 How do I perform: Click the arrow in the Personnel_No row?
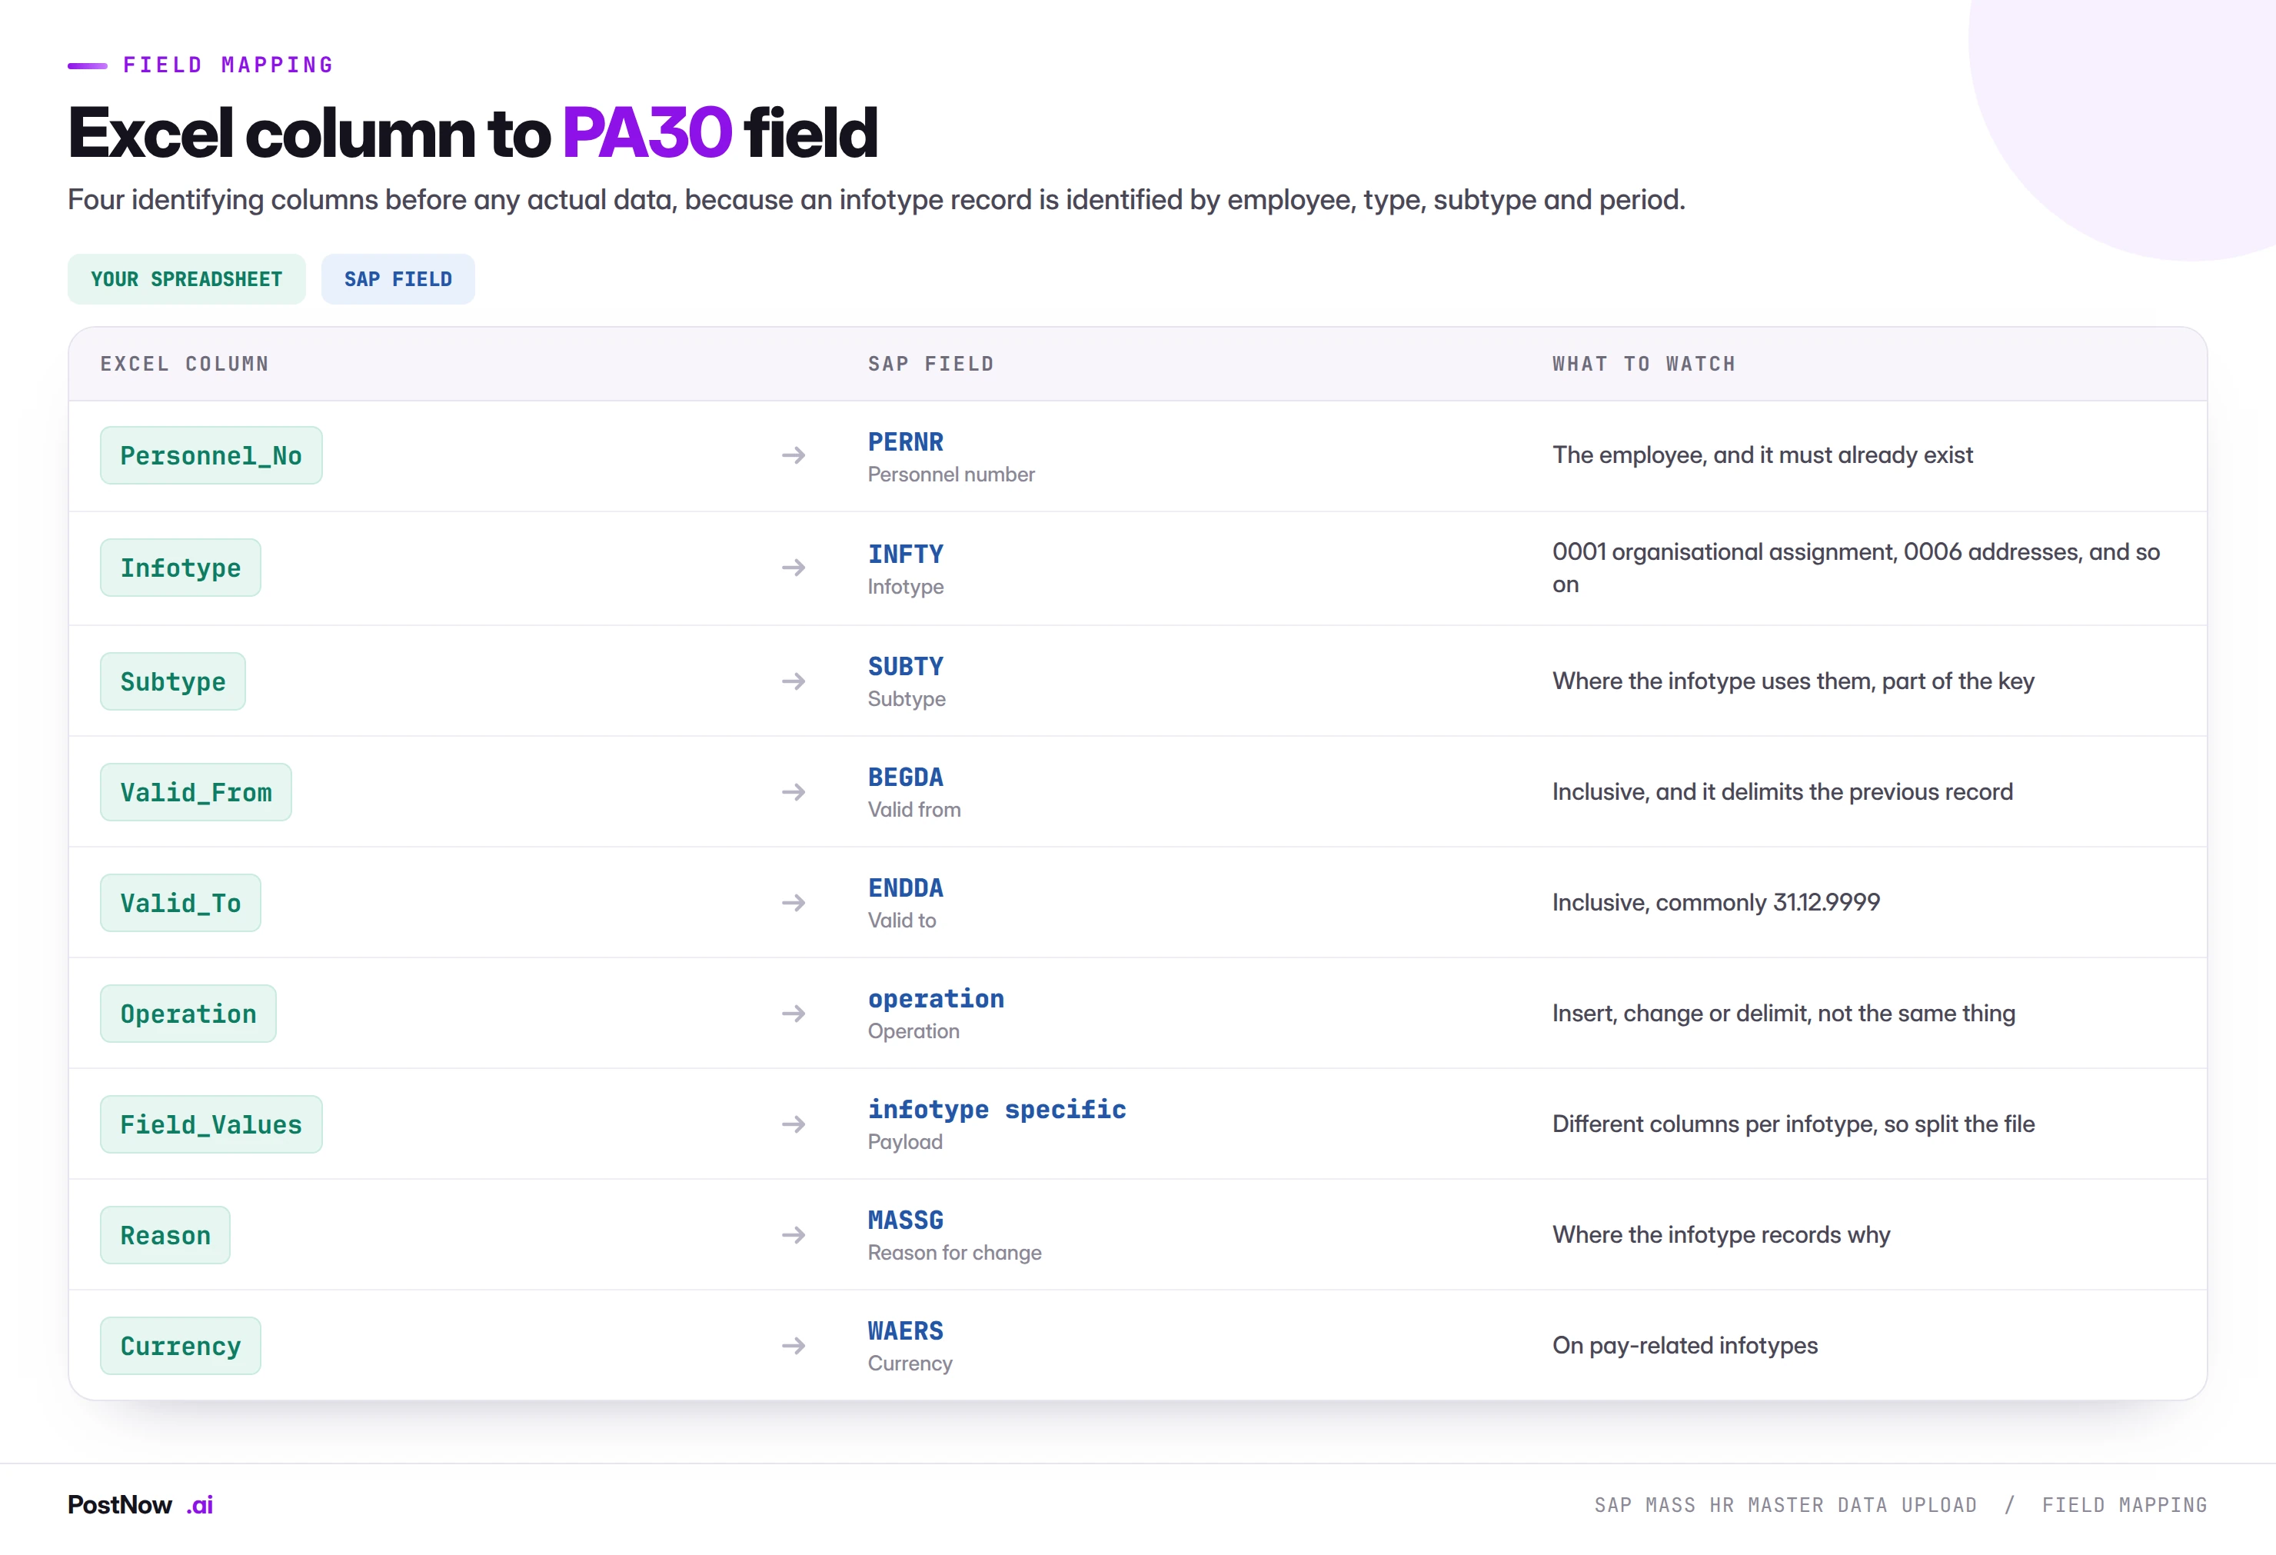(x=794, y=455)
